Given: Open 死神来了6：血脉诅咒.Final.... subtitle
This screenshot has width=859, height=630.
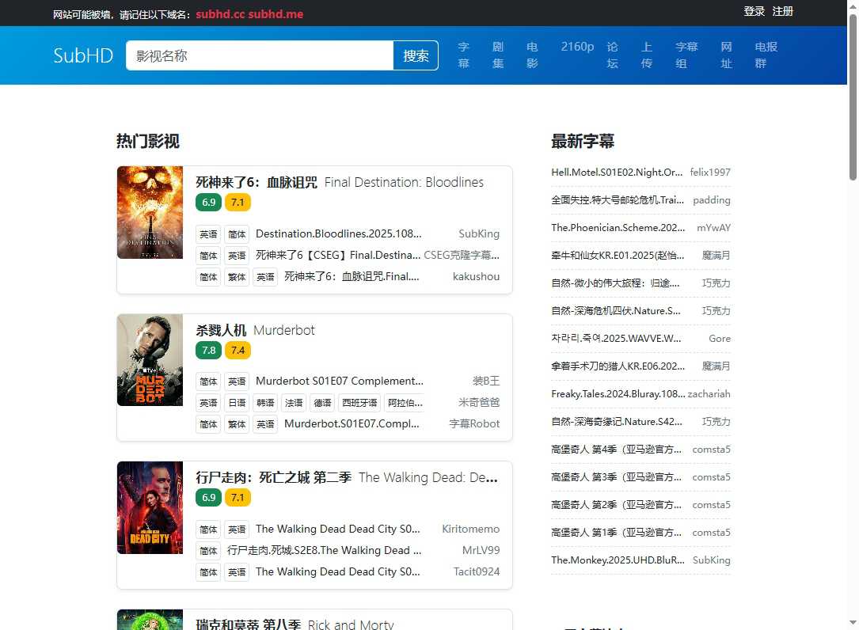Looking at the screenshot, I should [352, 277].
